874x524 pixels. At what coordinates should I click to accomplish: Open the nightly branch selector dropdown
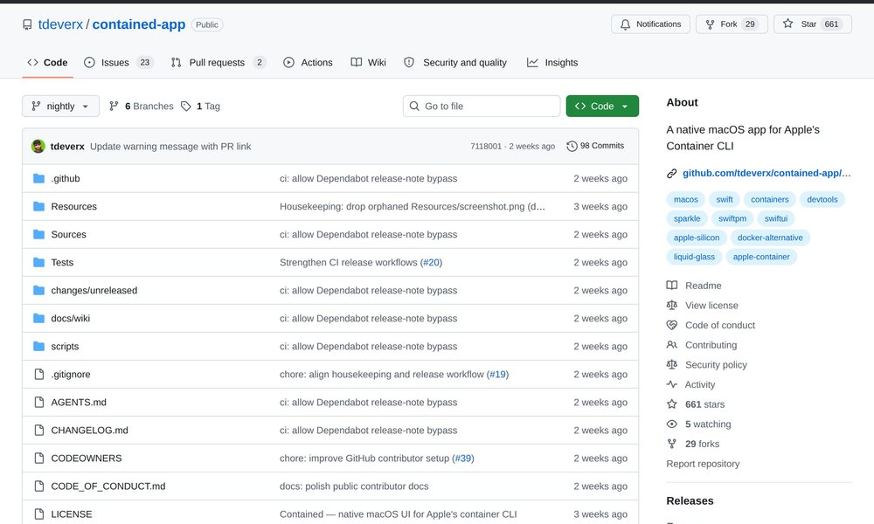tap(61, 107)
